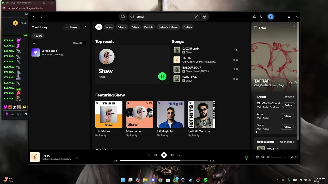Open the Hit Maghribi playlist
328x184 pixels.
171,119
